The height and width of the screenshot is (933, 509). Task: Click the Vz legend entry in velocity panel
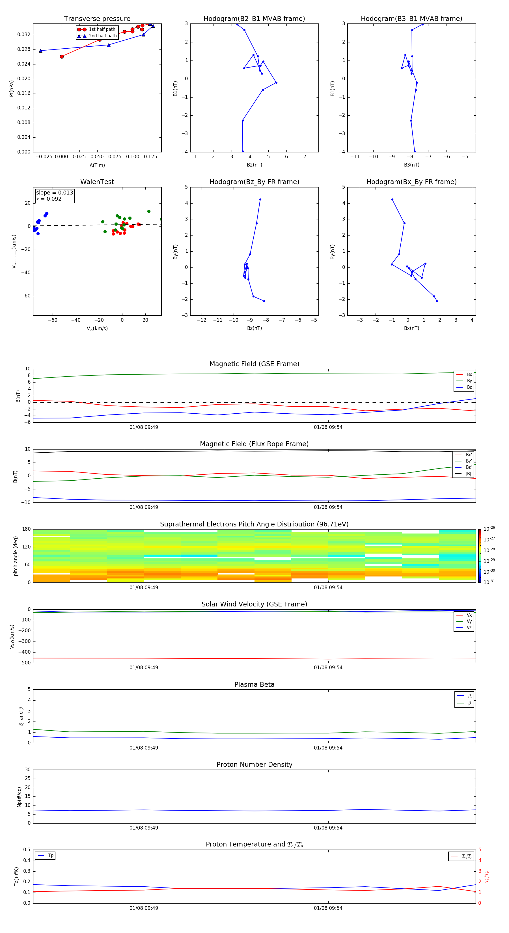click(x=464, y=627)
